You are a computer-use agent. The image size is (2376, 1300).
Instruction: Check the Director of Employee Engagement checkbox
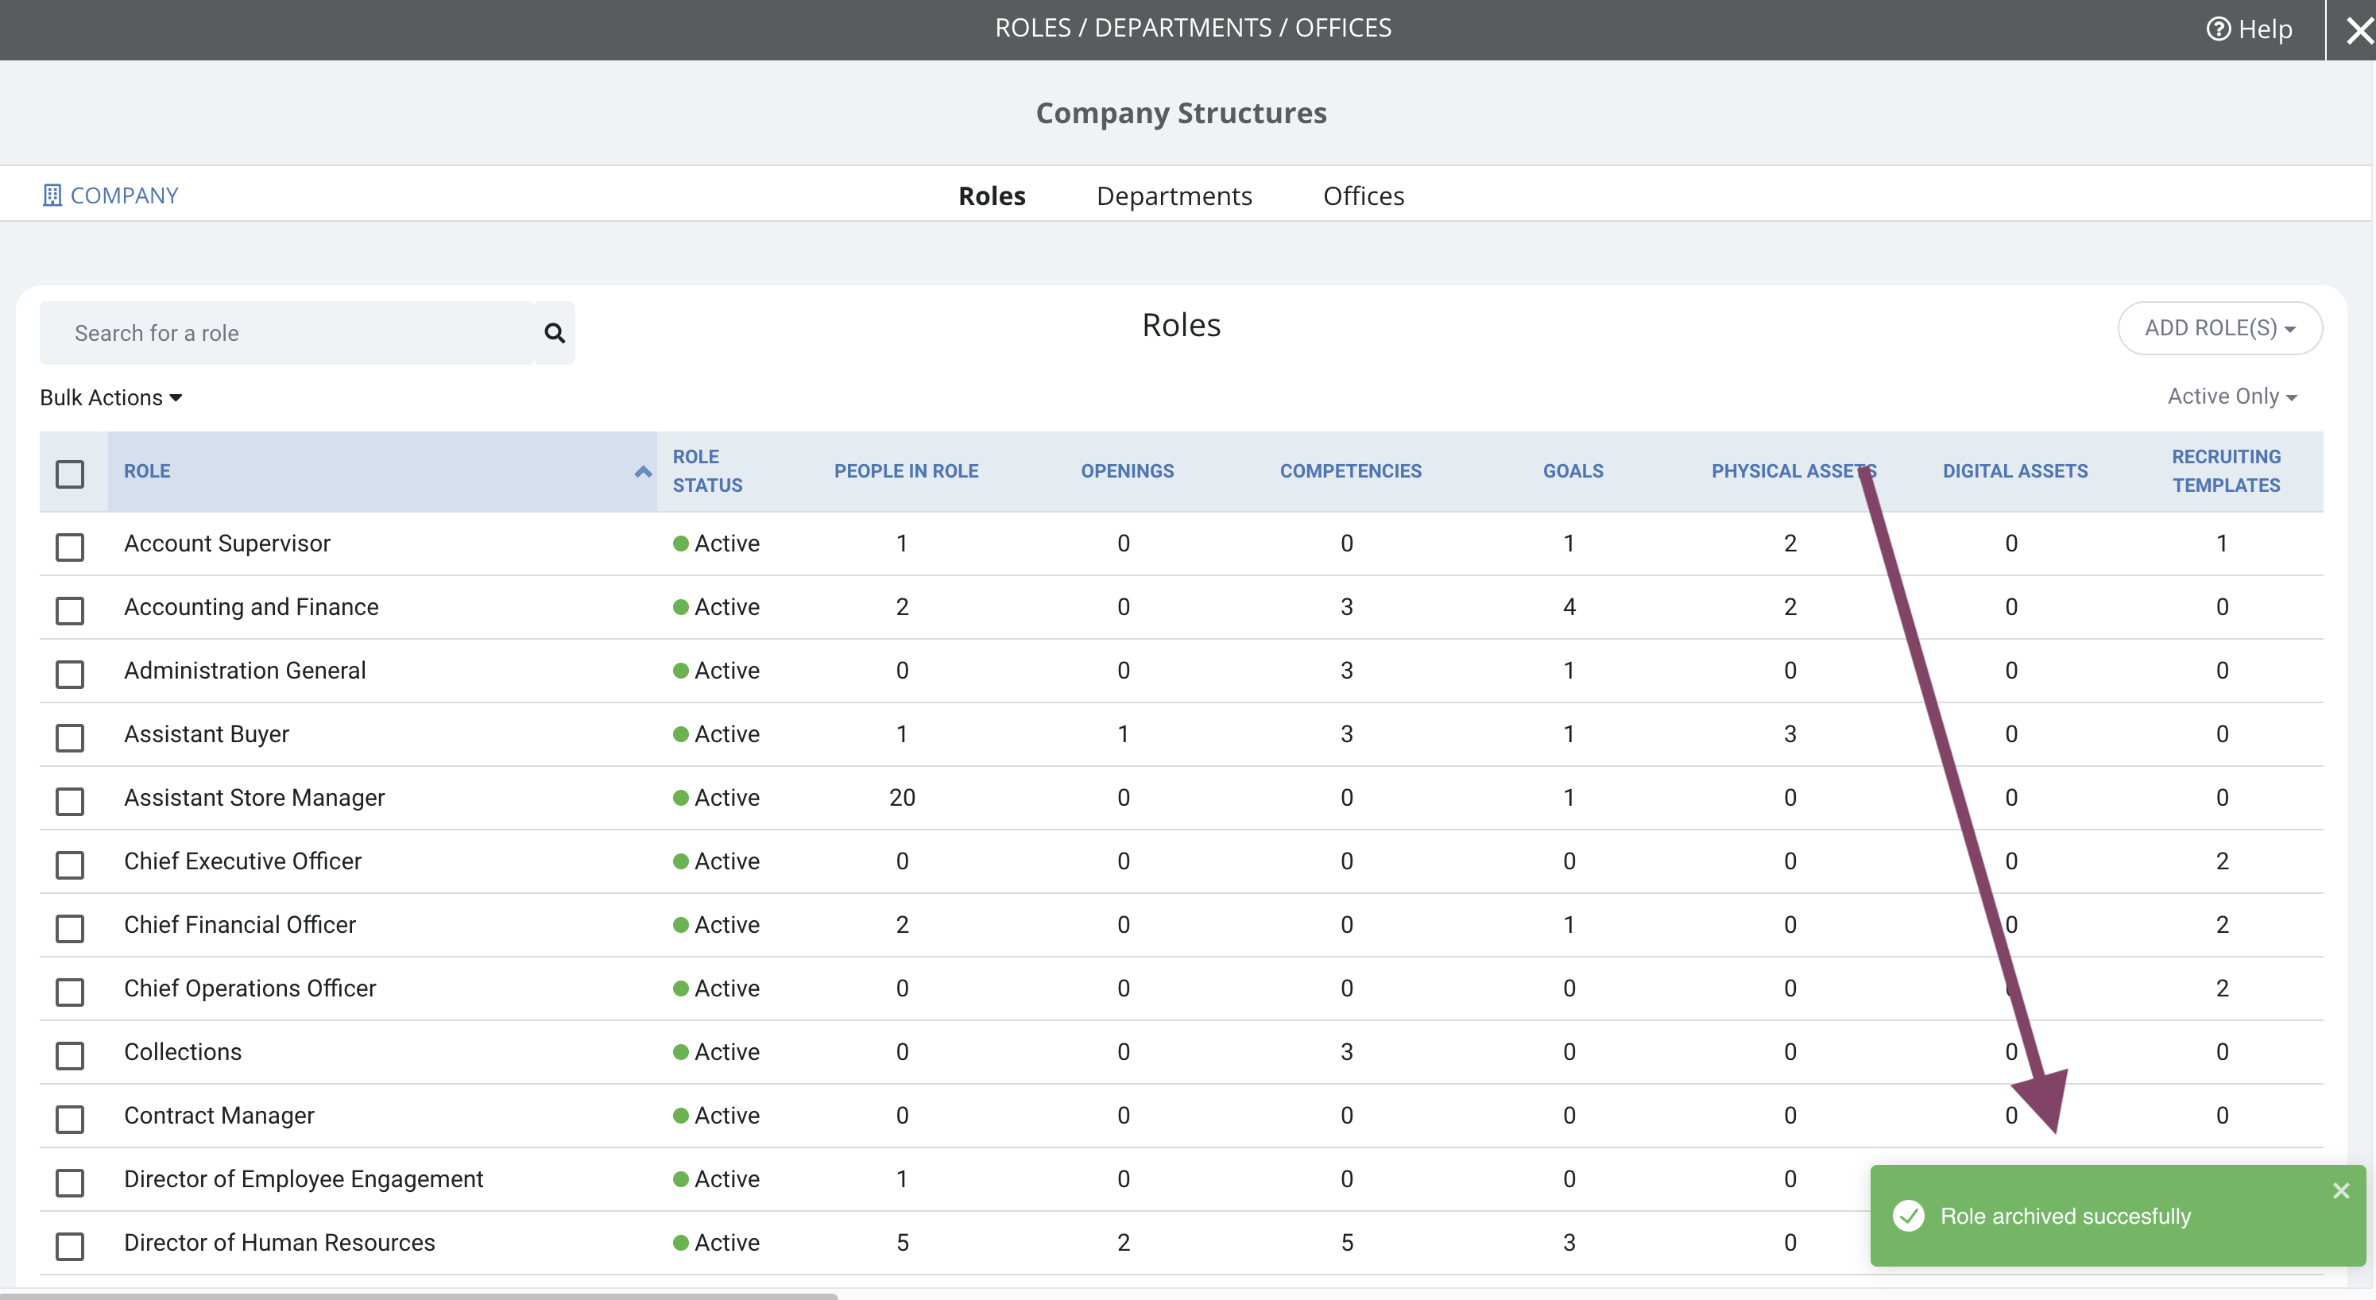click(x=70, y=1183)
